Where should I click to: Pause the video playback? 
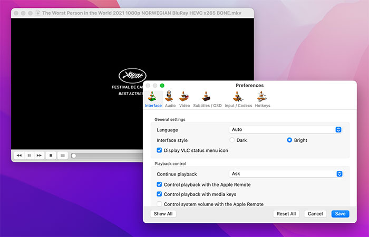point(29,156)
